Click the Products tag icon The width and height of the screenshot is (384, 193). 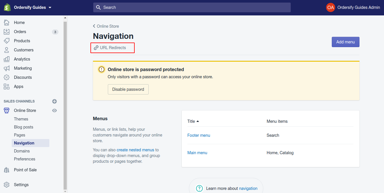(x=7, y=41)
